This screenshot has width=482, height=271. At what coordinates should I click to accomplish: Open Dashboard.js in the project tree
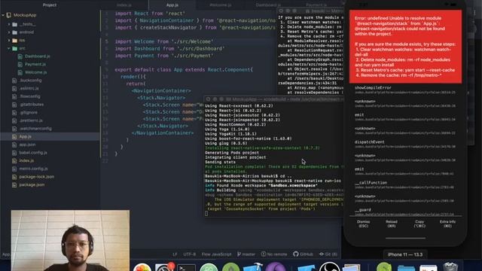pyautogui.click(x=37, y=56)
